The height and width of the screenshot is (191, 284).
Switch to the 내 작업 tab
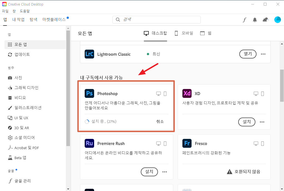click(x=18, y=19)
